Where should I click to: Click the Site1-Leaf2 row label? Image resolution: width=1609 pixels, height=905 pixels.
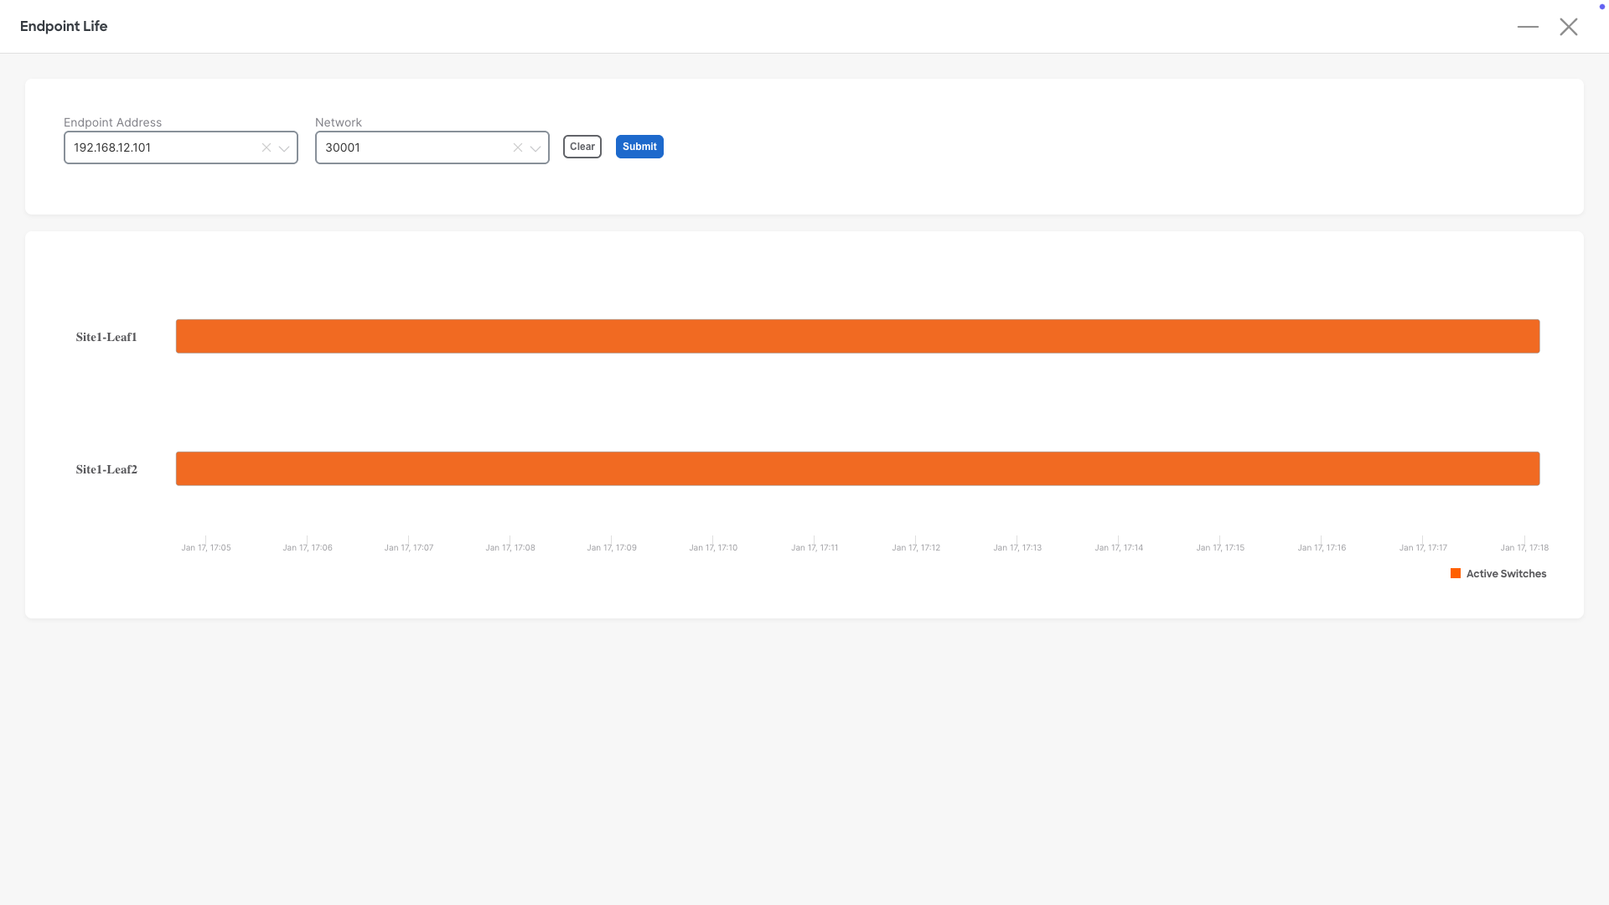click(x=106, y=469)
